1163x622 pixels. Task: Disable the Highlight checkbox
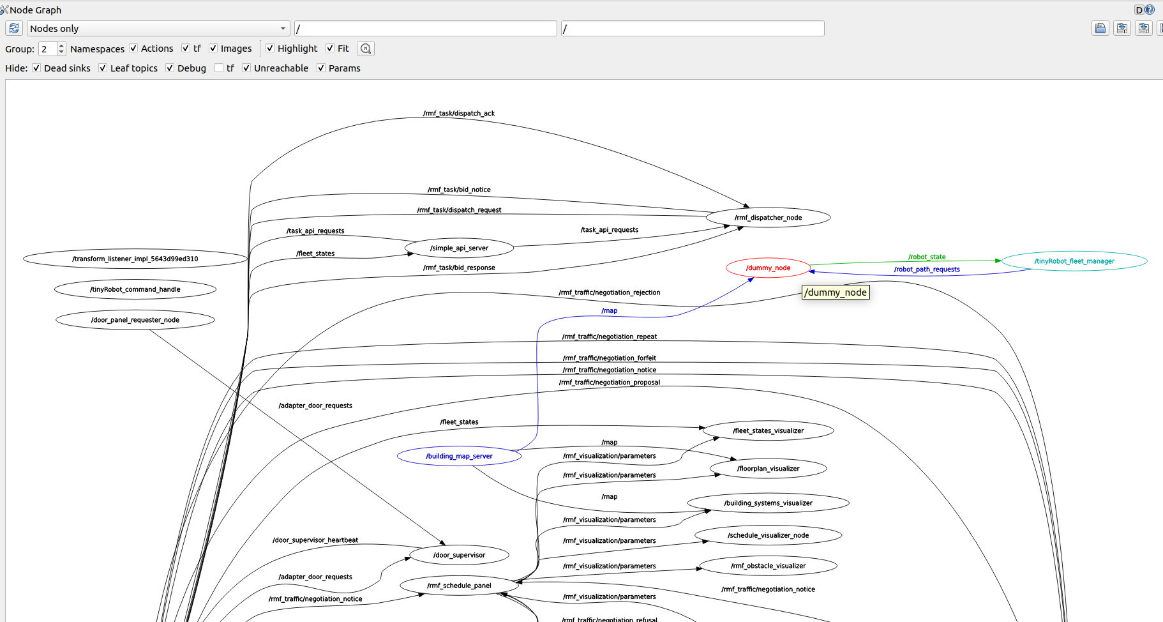coord(270,49)
